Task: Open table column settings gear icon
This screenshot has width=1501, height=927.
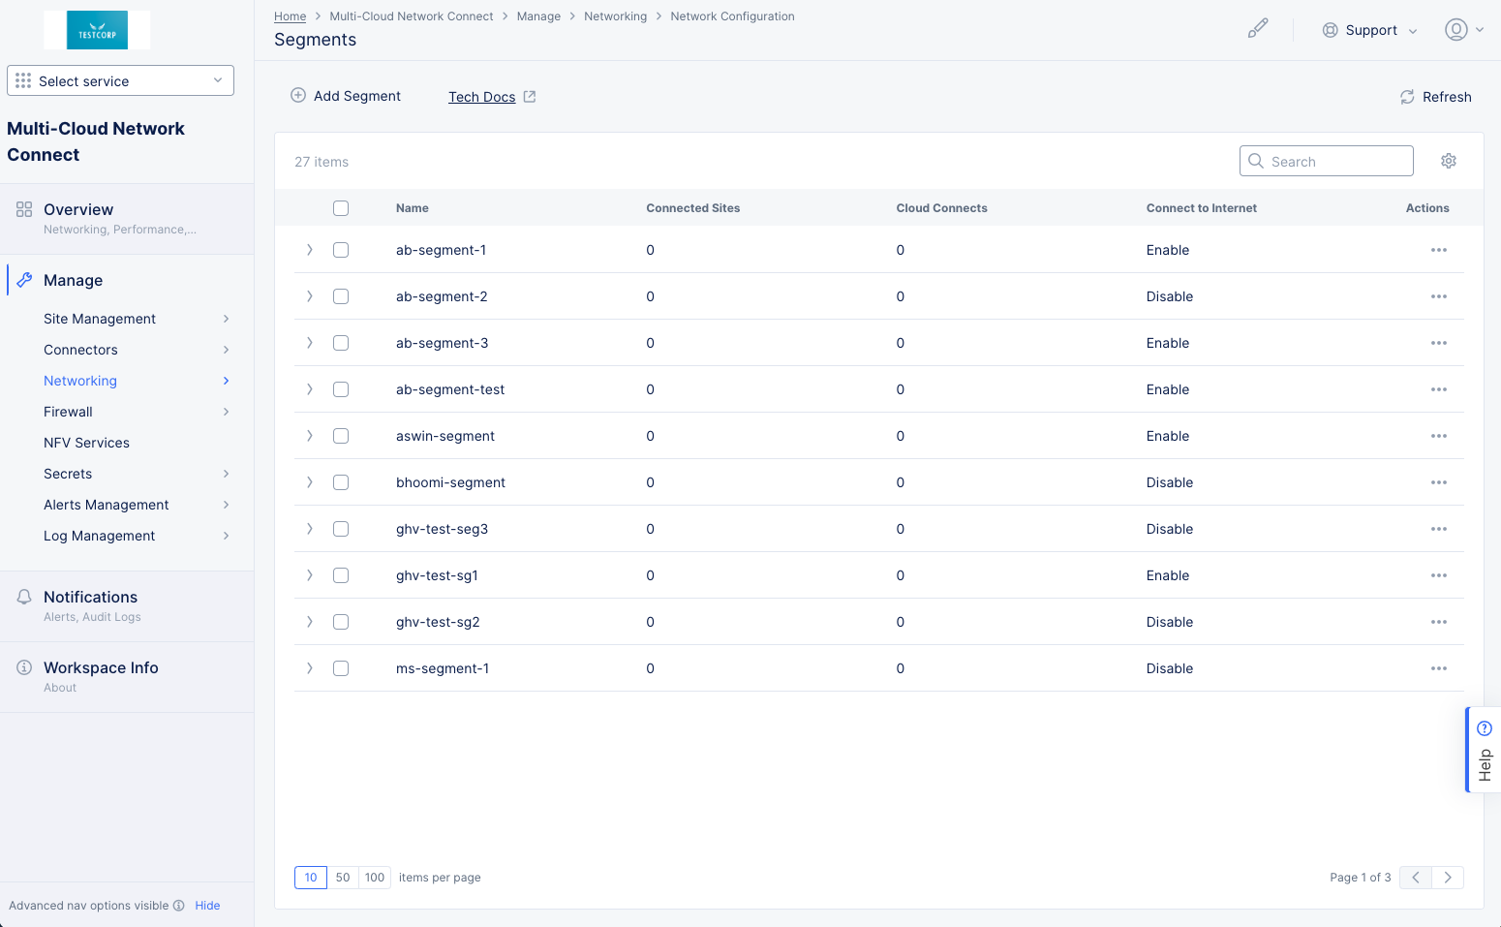Action: (1448, 161)
